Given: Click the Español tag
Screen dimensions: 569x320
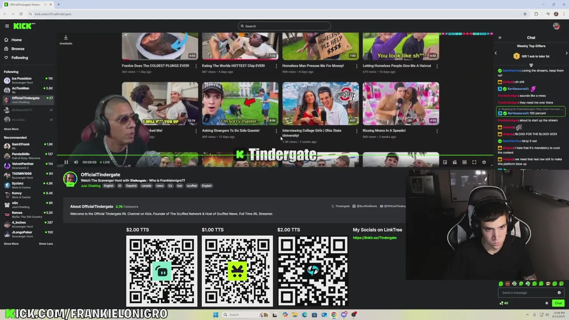Looking at the screenshot, I should [x=131, y=186].
